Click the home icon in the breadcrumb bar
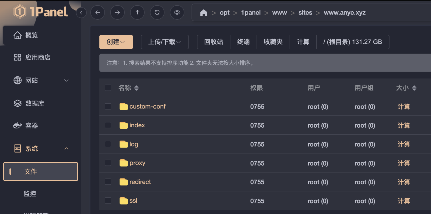The height and width of the screenshot is (214, 431). 204,12
